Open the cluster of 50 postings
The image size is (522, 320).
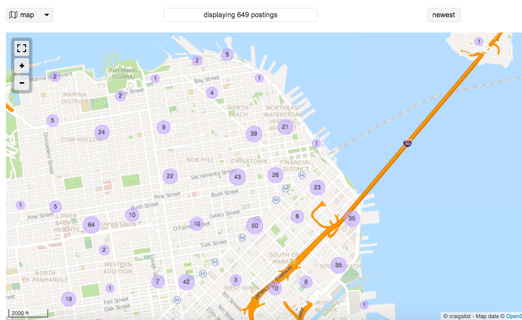255,226
